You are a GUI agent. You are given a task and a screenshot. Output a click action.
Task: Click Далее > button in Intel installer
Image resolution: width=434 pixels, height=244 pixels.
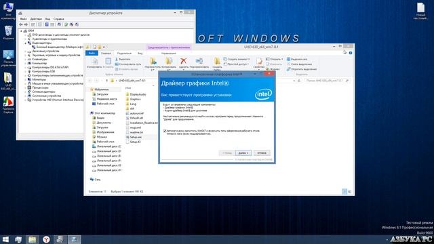(x=243, y=153)
